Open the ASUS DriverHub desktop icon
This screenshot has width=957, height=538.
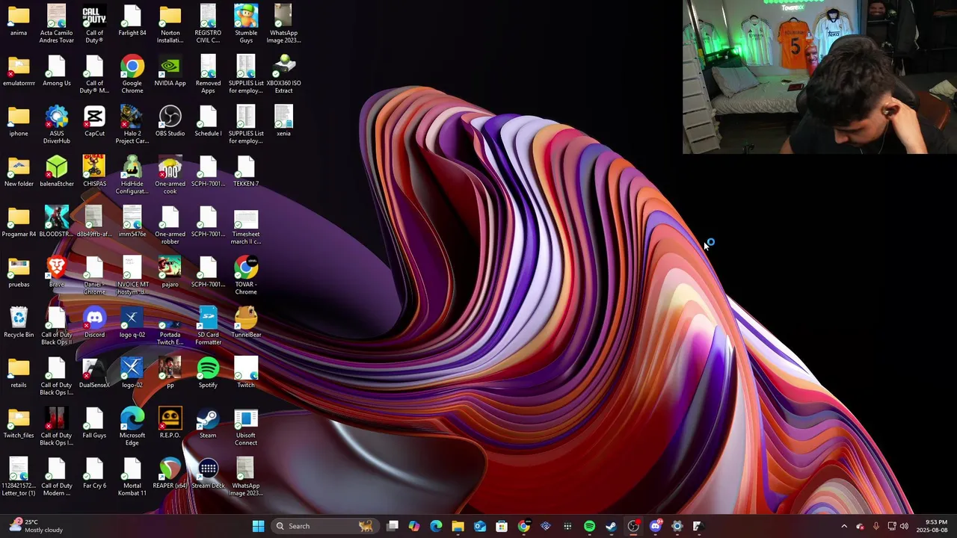tap(57, 124)
